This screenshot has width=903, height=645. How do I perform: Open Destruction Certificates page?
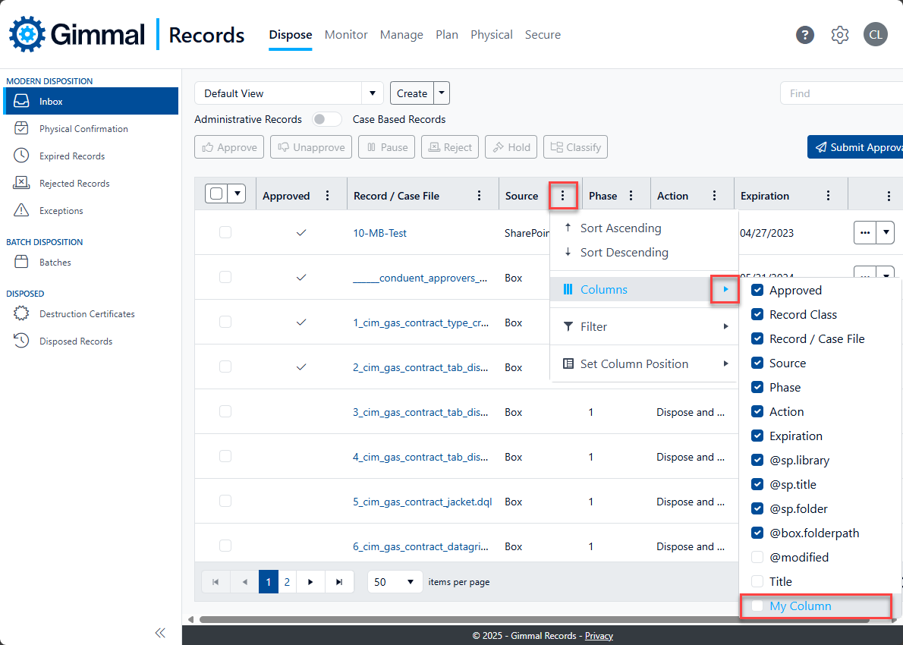tap(87, 314)
